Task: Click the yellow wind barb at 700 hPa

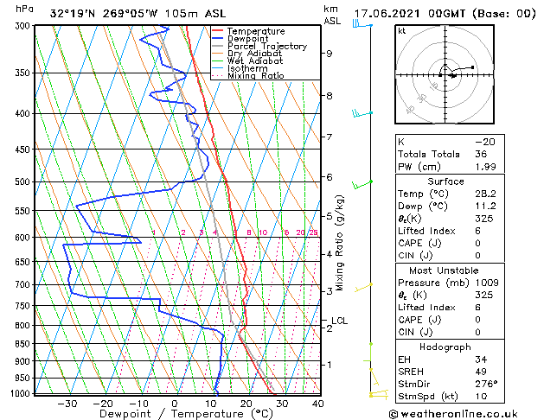Action: pyautogui.click(x=363, y=287)
